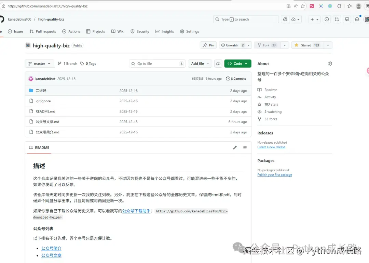This screenshot has width=369, height=263.
Task: Edit README with pencil icon
Action: click(x=235, y=147)
